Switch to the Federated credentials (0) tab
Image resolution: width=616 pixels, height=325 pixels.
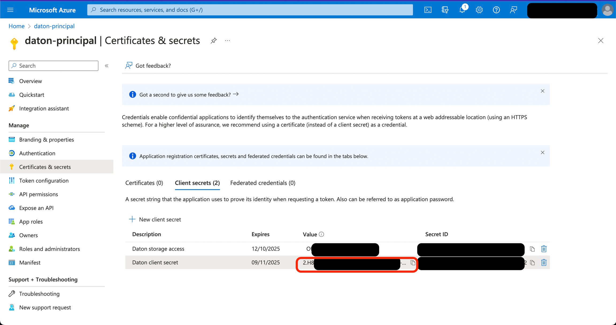[x=263, y=183]
